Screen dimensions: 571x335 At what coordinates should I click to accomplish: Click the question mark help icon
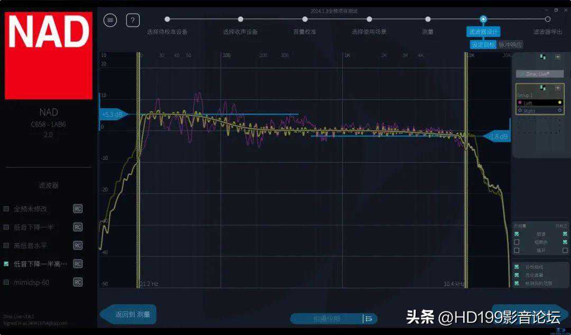point(133,20)
